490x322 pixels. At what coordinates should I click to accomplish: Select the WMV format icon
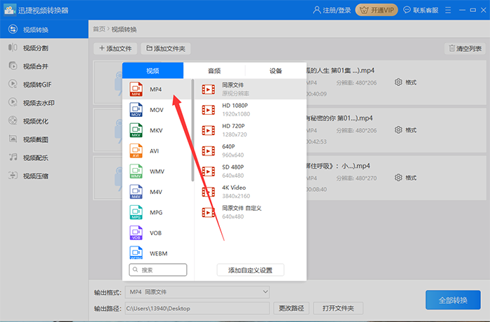click(x=136, y=171)
